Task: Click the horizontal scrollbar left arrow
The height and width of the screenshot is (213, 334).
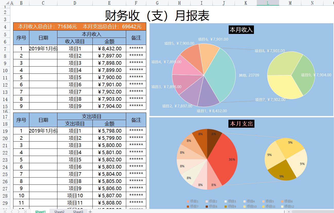Action: coord(289,211)
